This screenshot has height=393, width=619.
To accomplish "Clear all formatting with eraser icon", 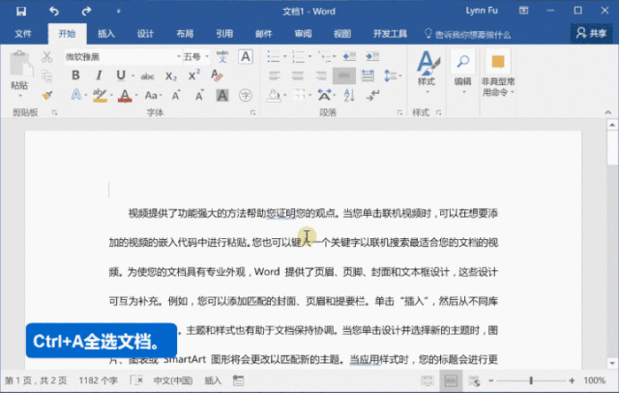I will pos(217,76).
